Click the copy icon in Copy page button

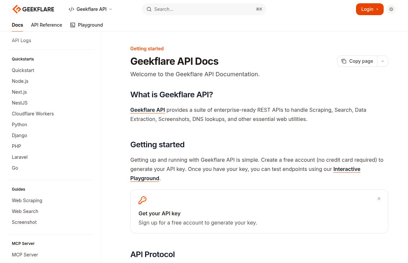(x=344, y=61)
